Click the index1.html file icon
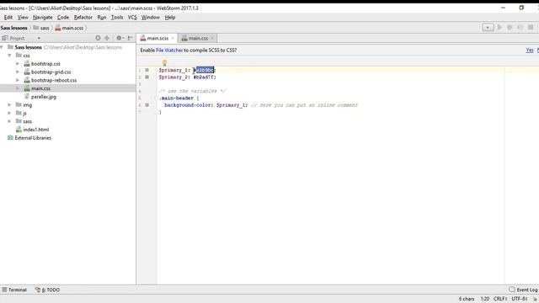 [19, 130]
